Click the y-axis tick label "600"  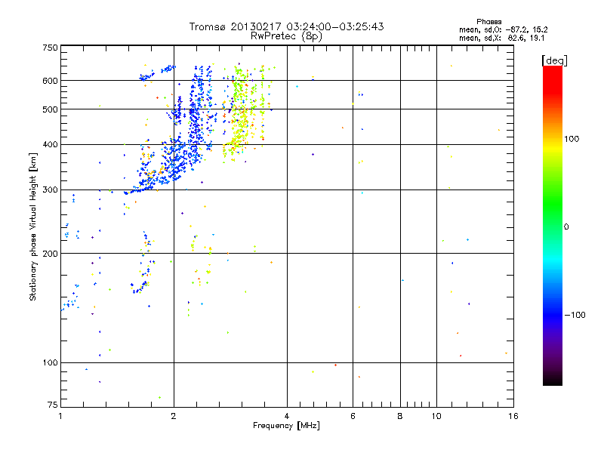tap(50, 81)
